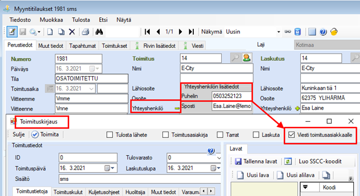Image resolution: width=360 pixels, height=196 pixels.
Task: Check the Laskuta checkbox
Action: tap(256, 135)
